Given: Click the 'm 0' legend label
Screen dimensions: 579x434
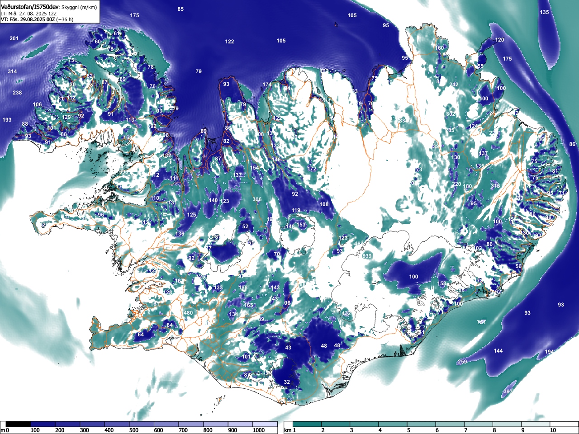Looking at the screenshot, I should point(5,430).
